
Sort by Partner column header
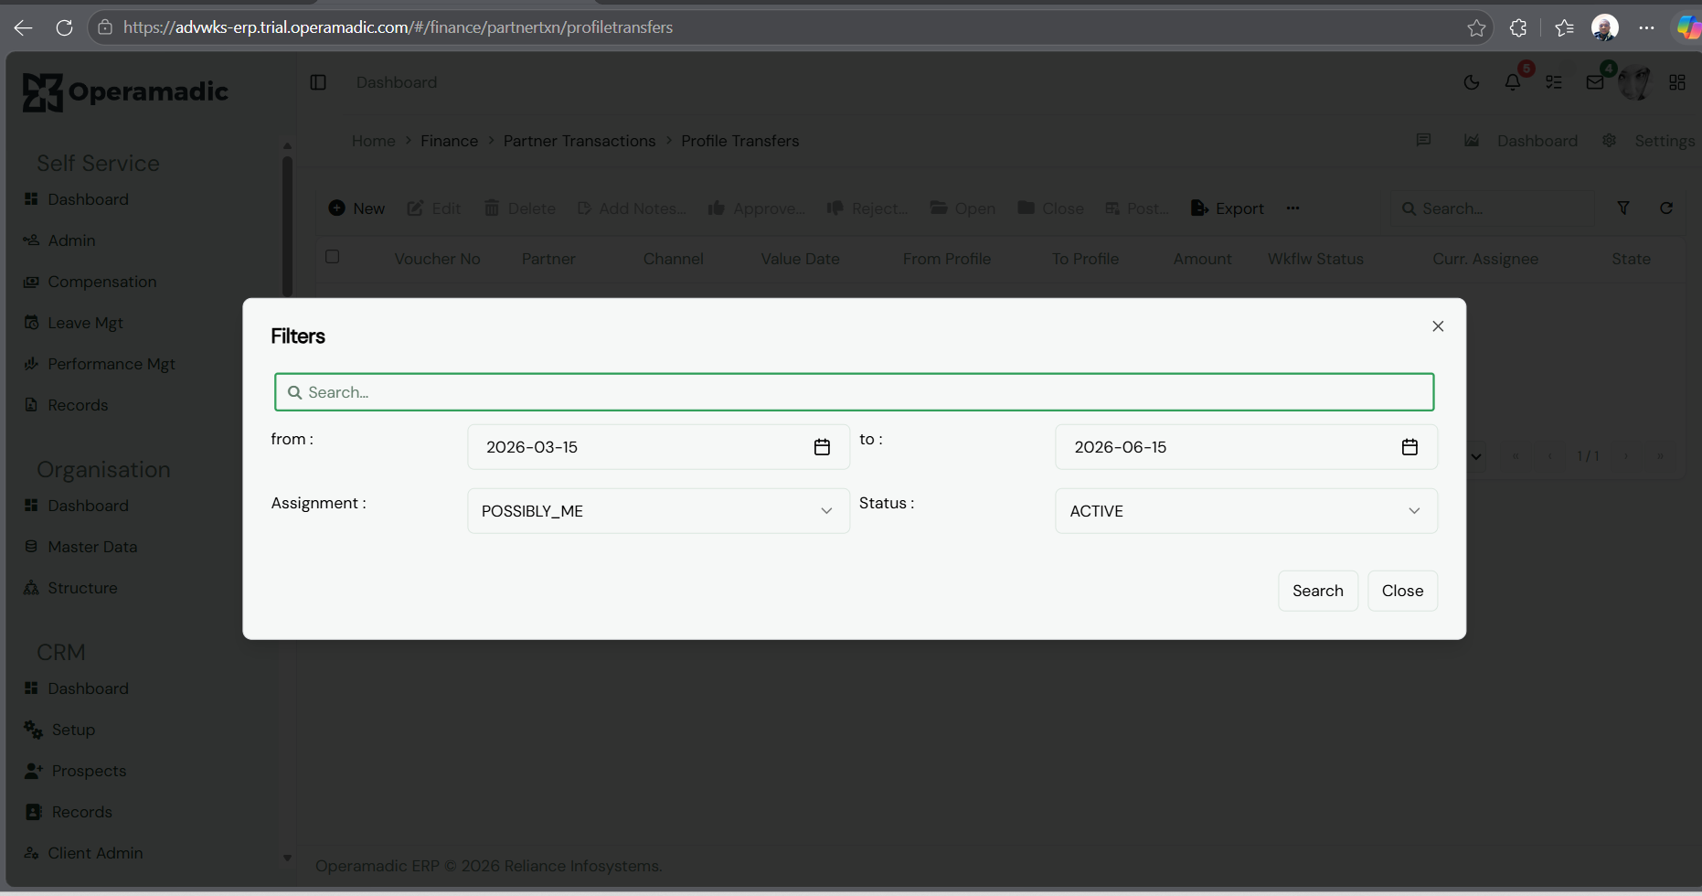click(x=548, y=259)
